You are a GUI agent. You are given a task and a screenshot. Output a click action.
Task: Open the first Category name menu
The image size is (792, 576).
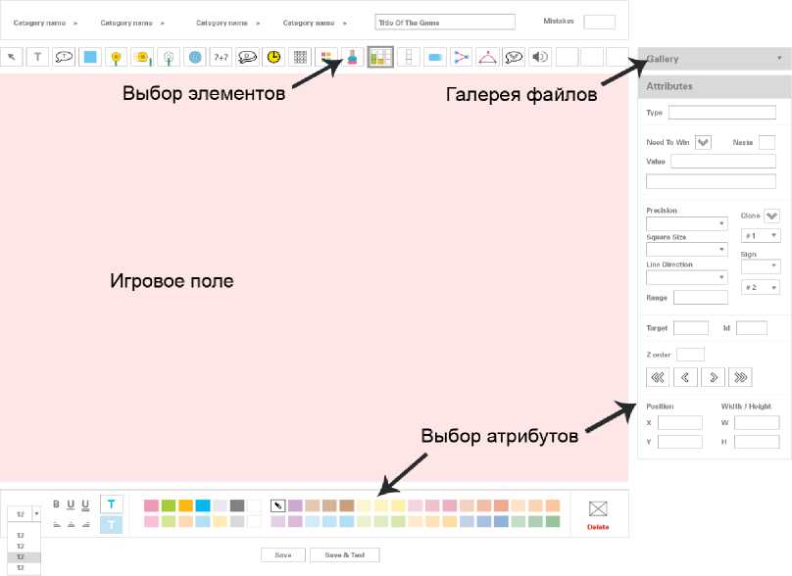(x=45, y=23)
